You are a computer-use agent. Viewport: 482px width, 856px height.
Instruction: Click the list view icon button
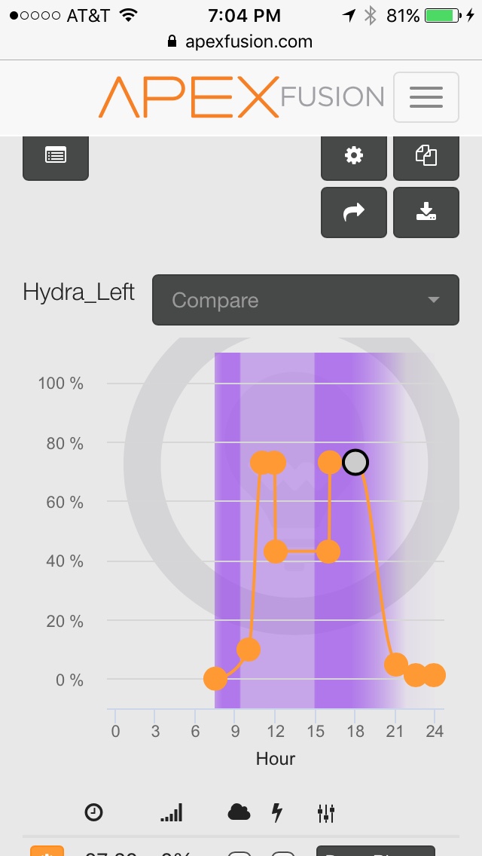tap(56, 156)
